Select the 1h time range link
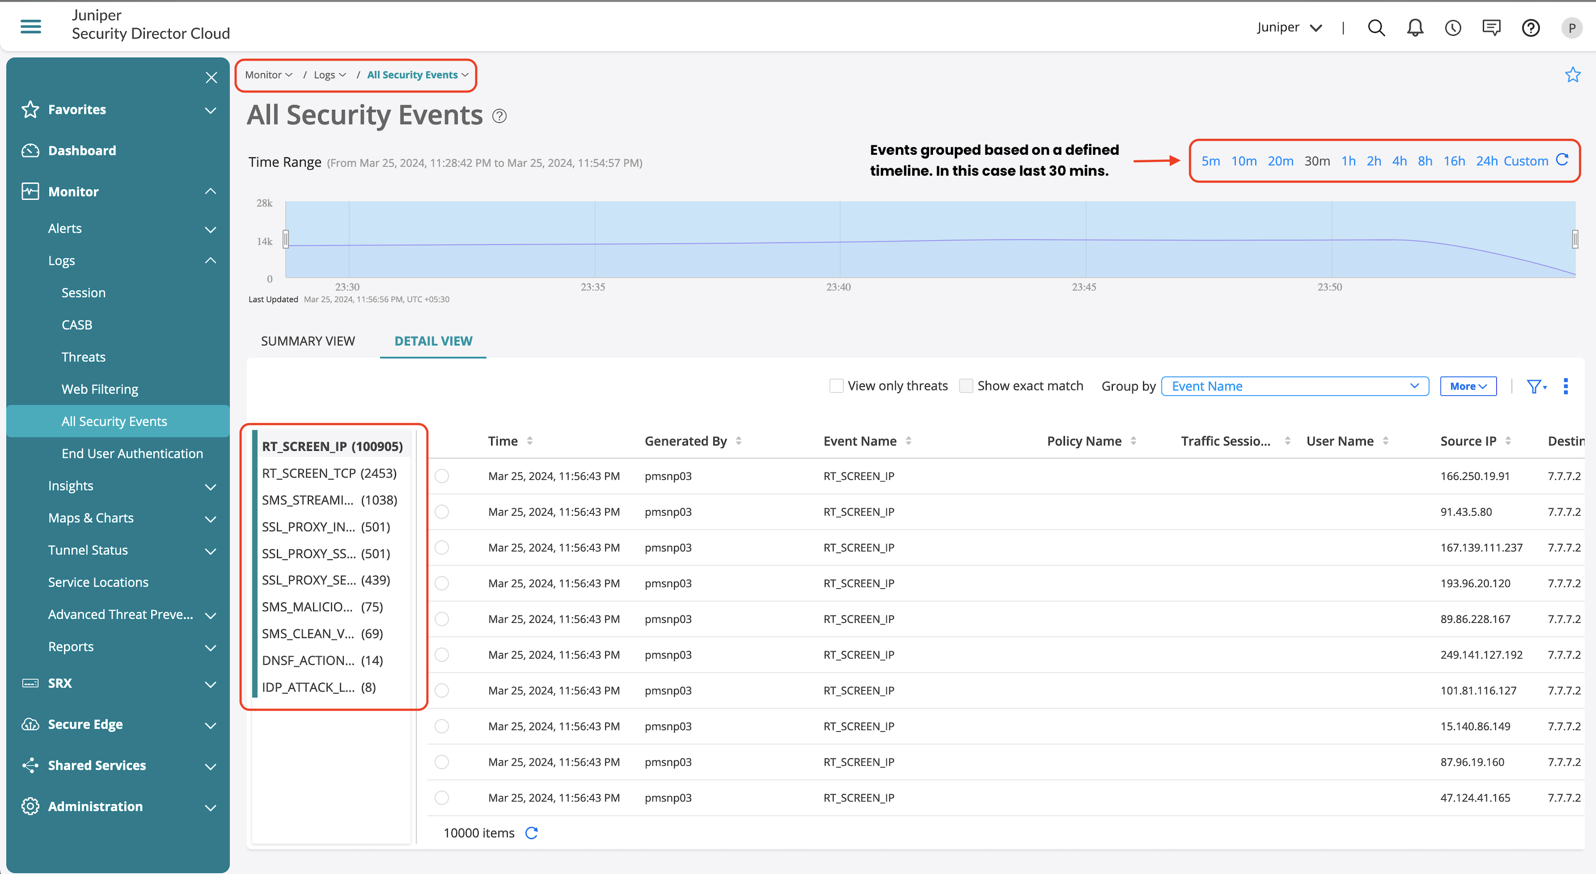Image resolution: width=1596 pixels, height=874 pixels. pos(1348,161)
